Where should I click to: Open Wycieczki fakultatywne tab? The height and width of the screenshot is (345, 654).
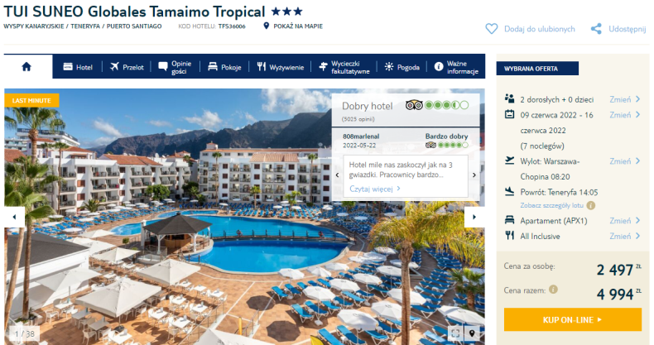pyautogui.click(x=344, y=67)
